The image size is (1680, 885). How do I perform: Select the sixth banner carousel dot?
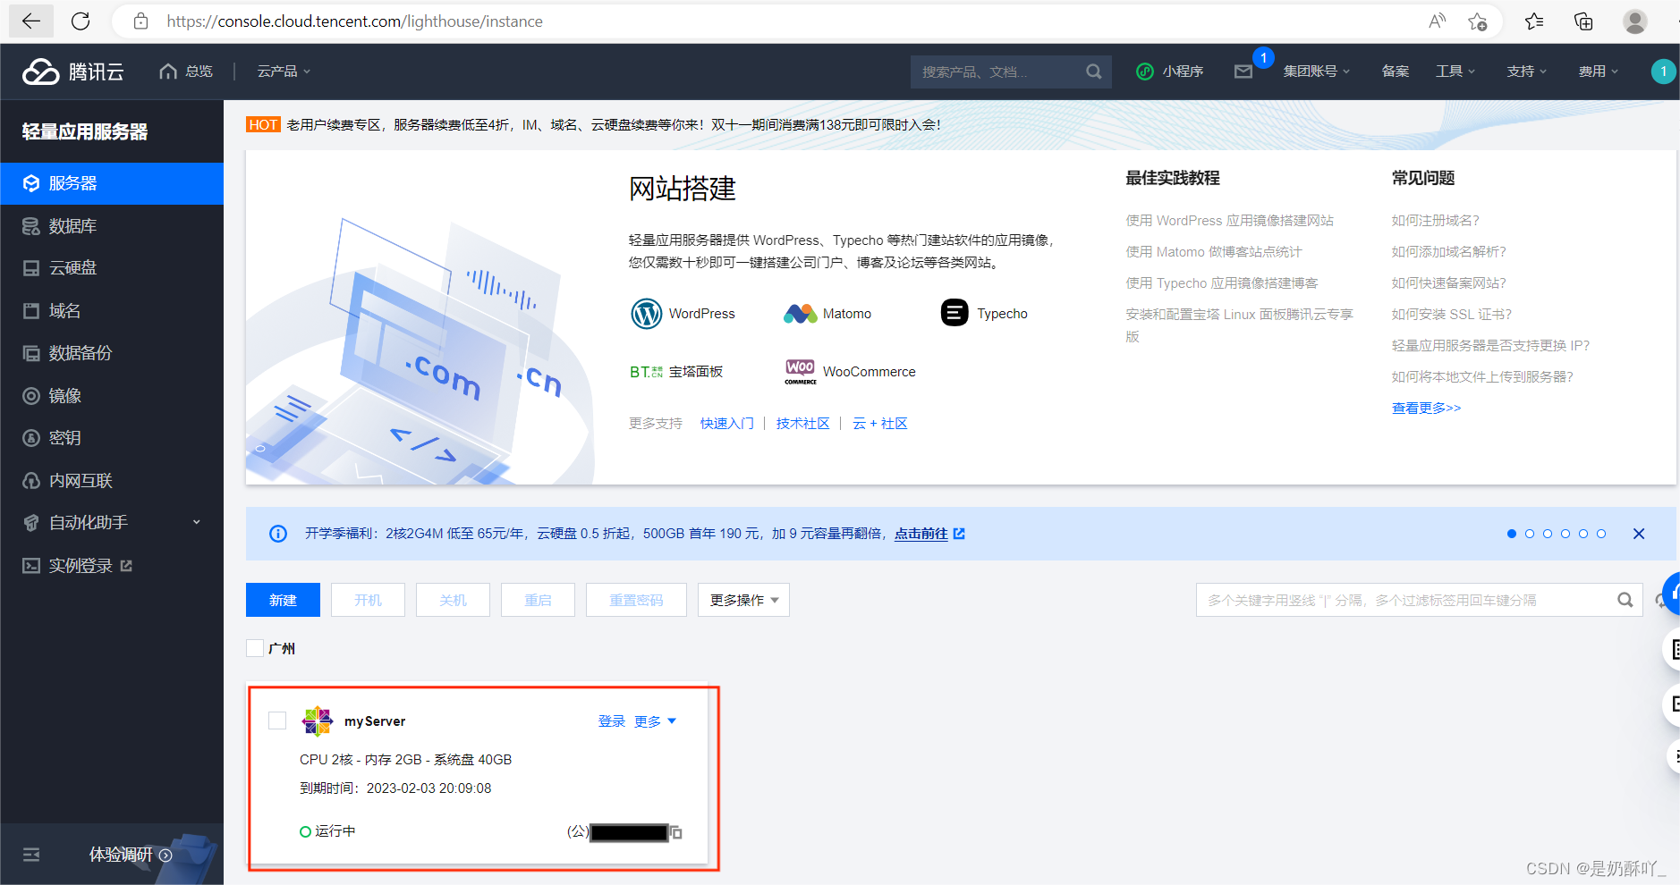point(1601,534)
